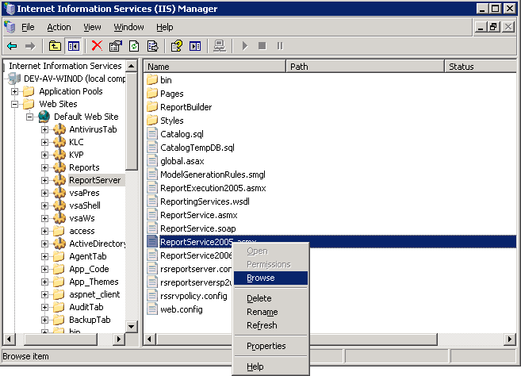The width and height of the screenshot is (521, 376).
Task: Click the Up one level folder icon
Action: click(55, 46)
